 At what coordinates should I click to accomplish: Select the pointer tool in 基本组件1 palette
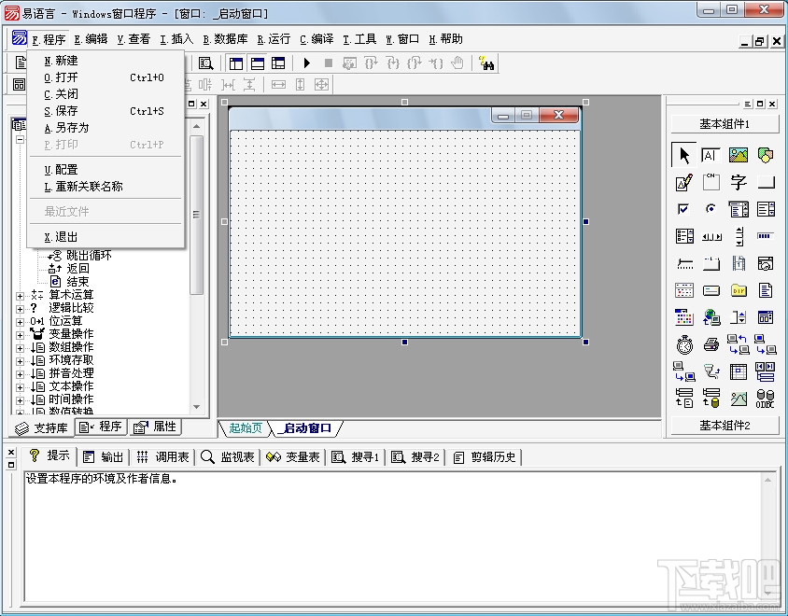pyautogui.click(x=684, y=156)
